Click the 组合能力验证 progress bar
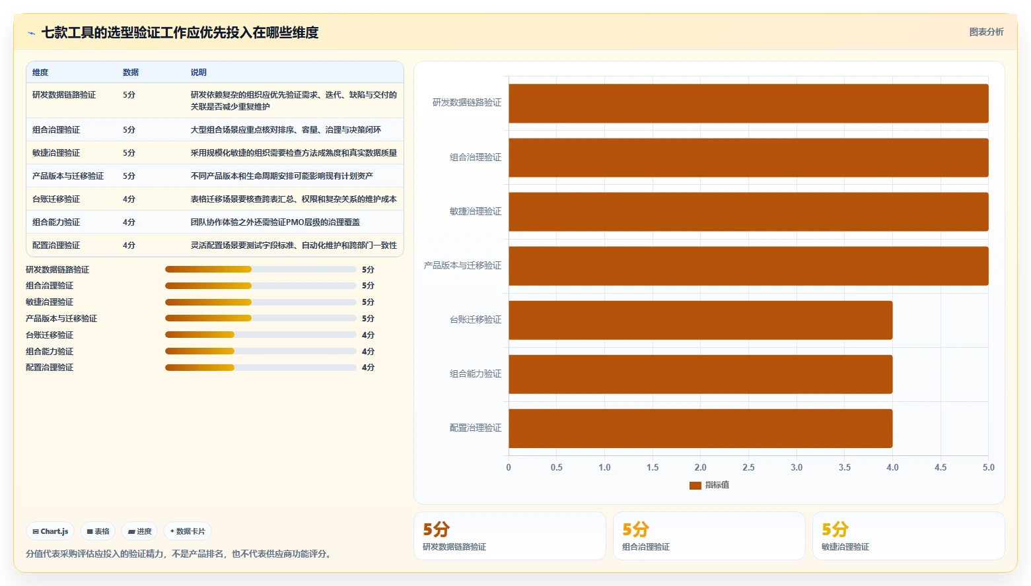Screen dimensions: 1031x586 point(260,351)
